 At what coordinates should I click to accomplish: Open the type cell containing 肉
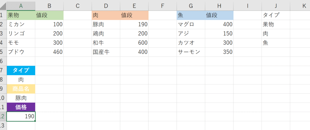[21, 80]
